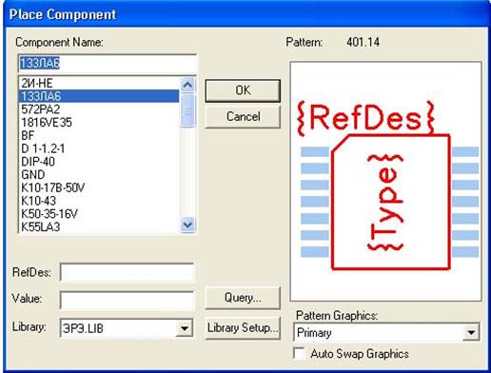Viewport: 491px width, 373px height.
Task: Select GND component entry
Action: 99,174
